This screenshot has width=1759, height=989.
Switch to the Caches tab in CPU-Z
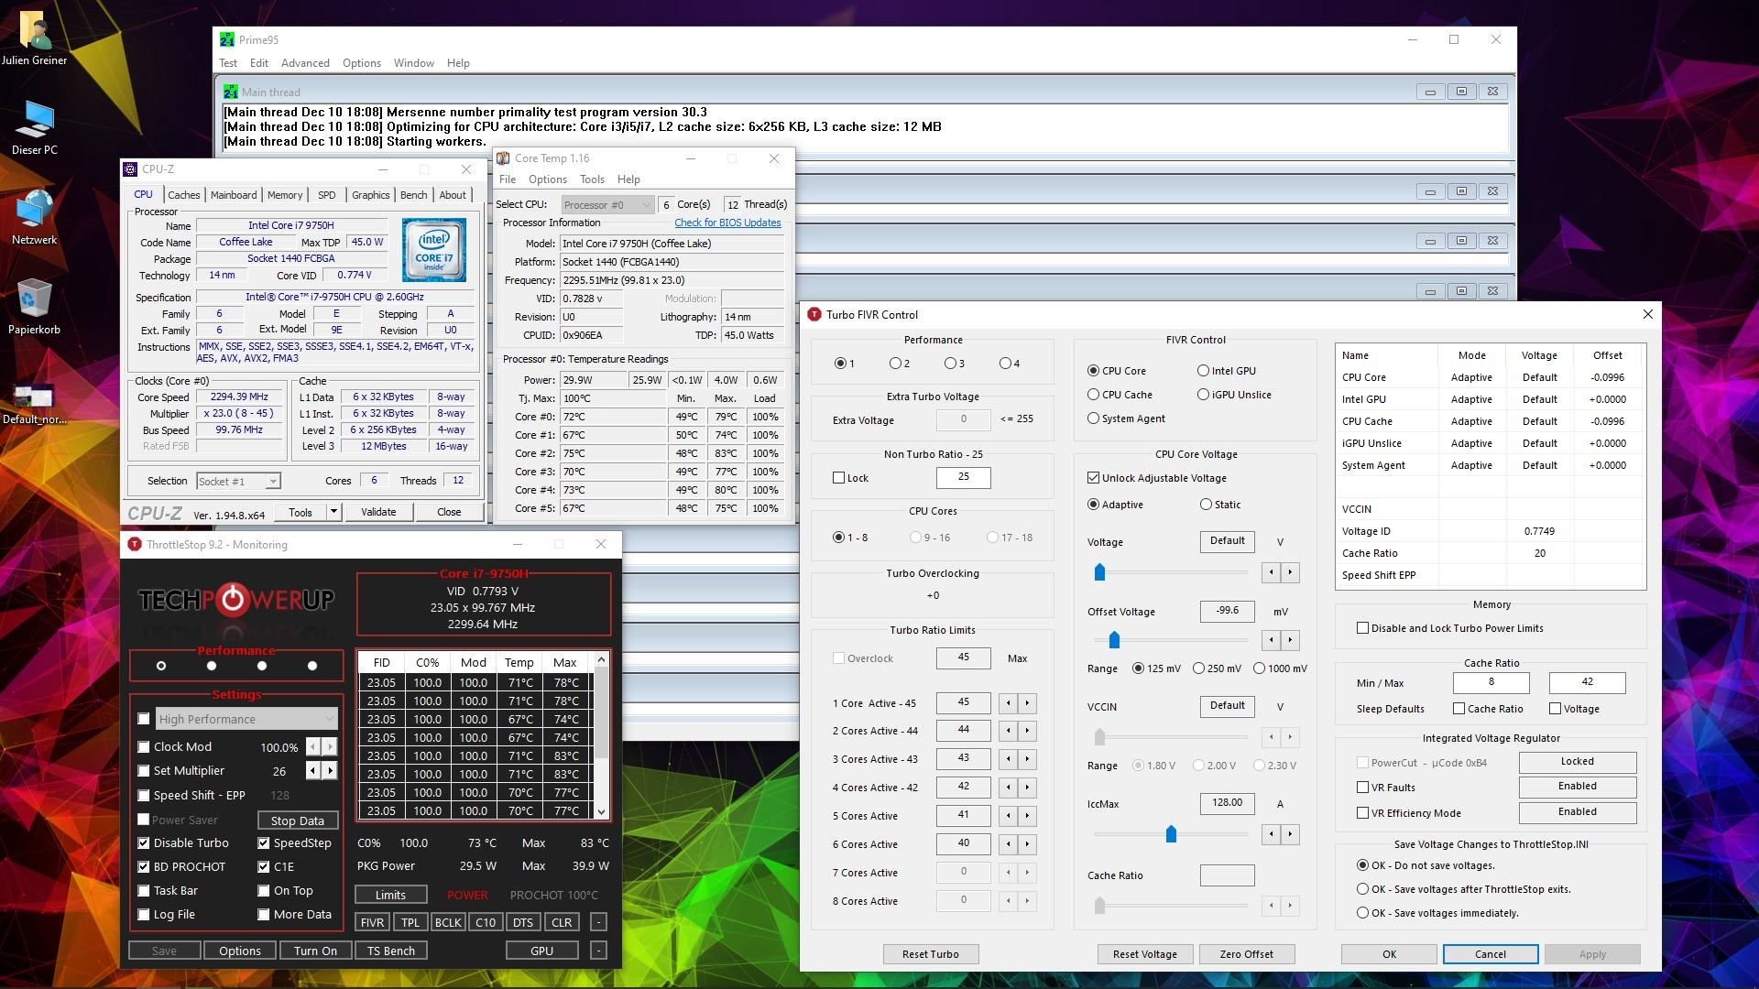pyautogui.click(x=183, y=195)
